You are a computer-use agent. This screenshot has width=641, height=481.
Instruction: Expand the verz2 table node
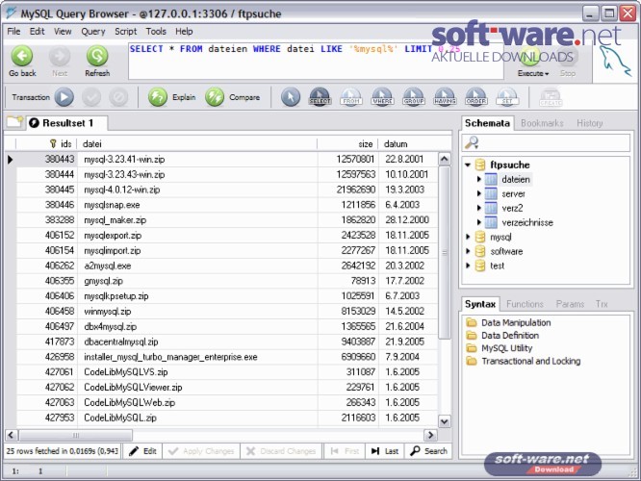(478, 208)
